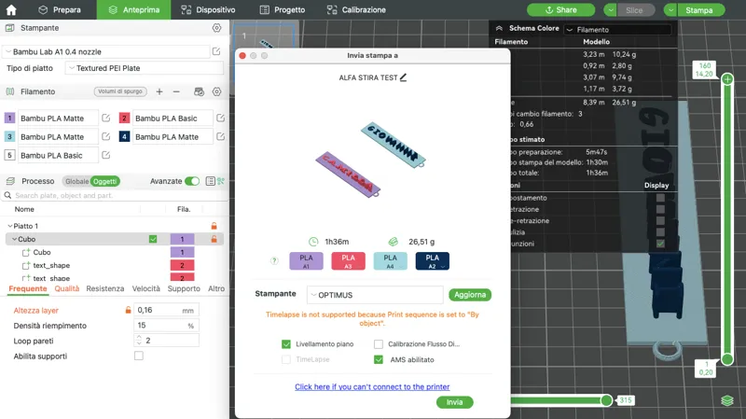
Task: Click the Altezza layer value field
Action: 166,310
